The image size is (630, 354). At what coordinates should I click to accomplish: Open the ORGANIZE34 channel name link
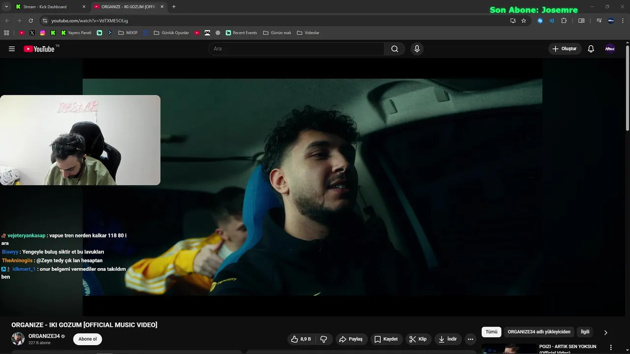click(x=44, y=336)
